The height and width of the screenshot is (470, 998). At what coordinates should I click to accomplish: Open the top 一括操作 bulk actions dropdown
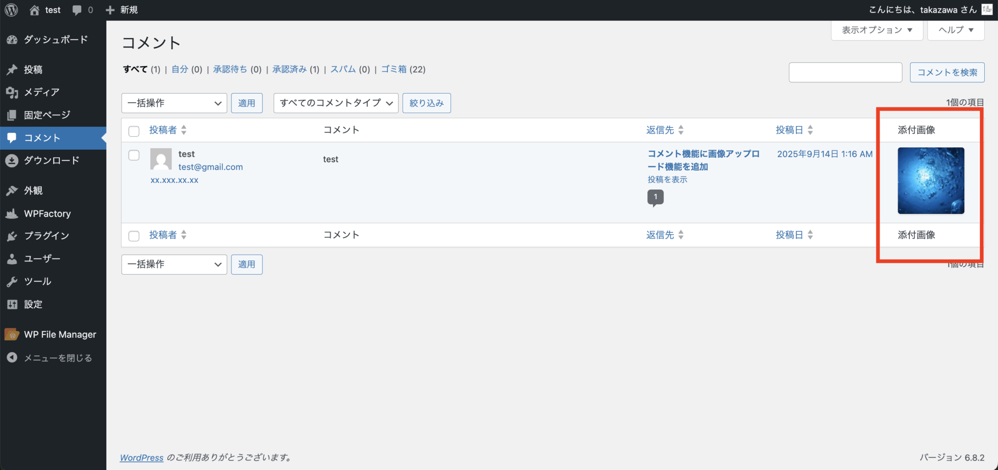pyautogui.click(x=174, y=103)
